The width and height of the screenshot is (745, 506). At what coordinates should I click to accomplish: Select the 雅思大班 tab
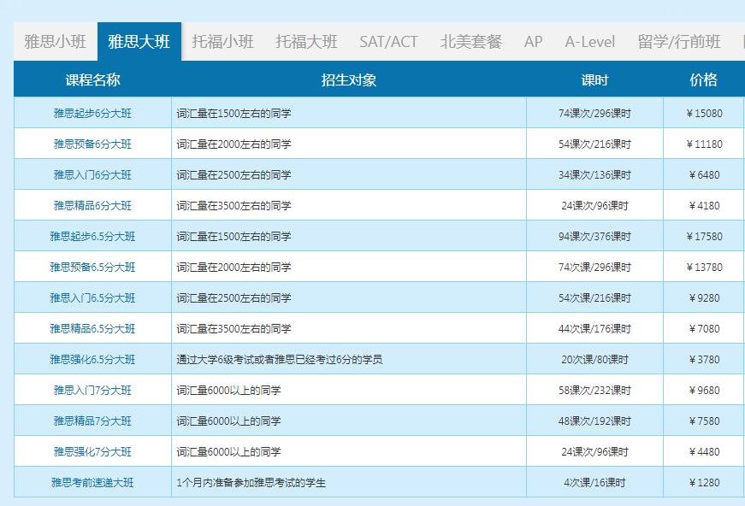(x=139, y=42)
